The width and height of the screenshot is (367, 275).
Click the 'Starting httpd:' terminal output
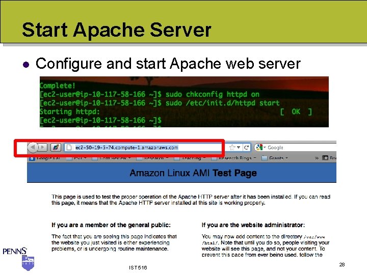coord(70,112)
